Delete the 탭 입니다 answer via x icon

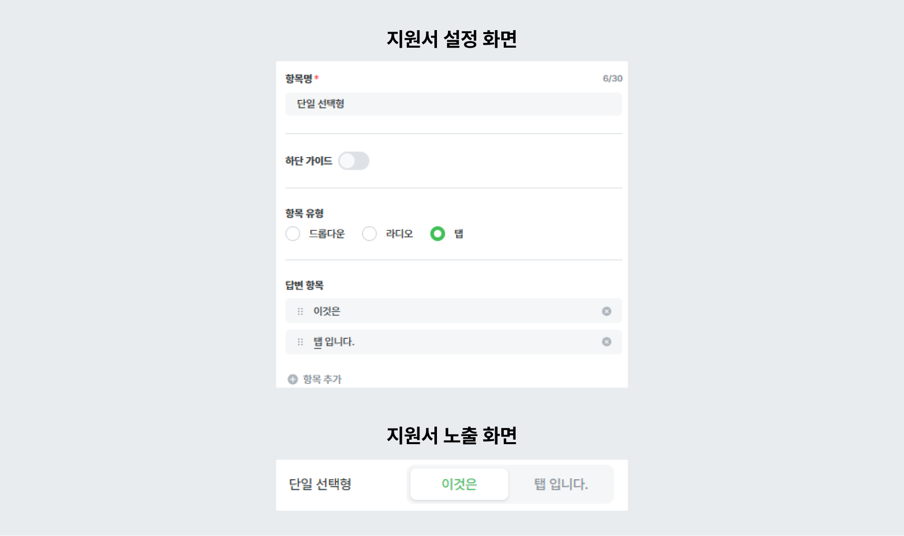(x=607, y=342)
